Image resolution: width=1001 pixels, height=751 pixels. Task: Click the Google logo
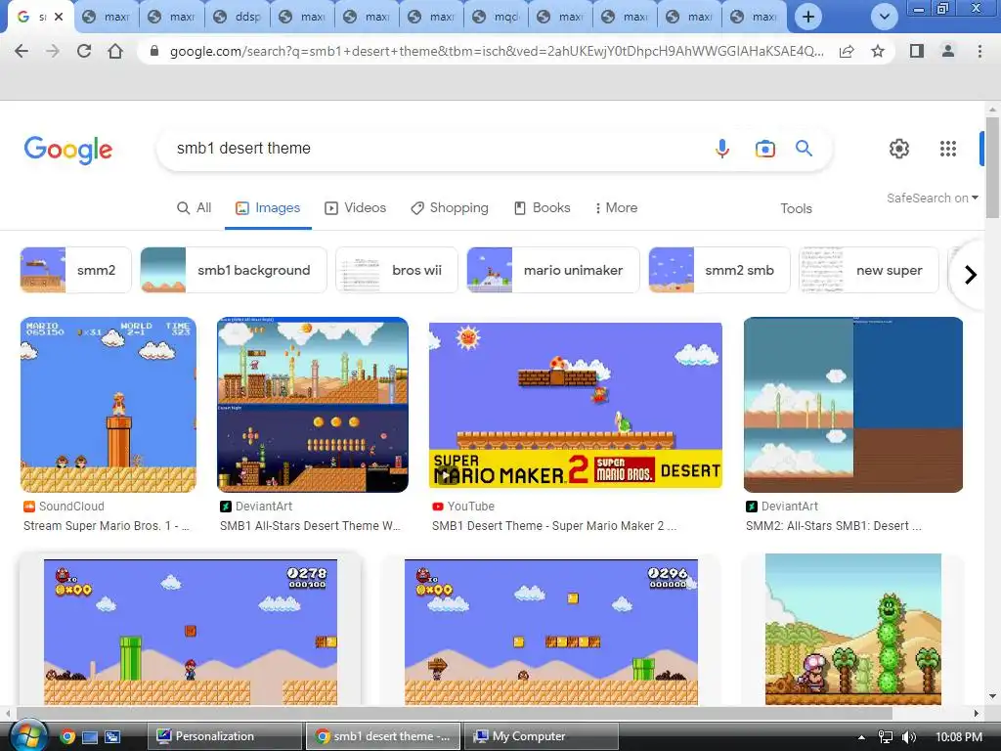(x=68, y=150)
